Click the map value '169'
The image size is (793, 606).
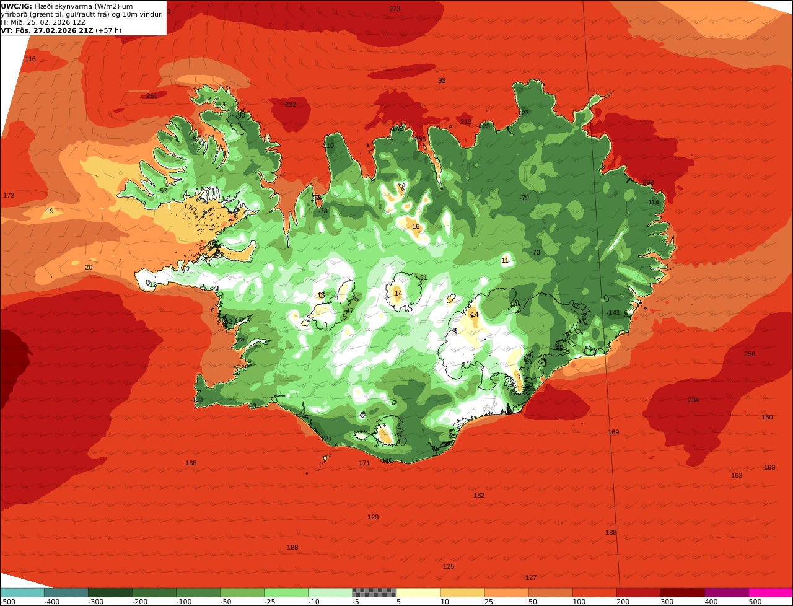click(613, 432)
